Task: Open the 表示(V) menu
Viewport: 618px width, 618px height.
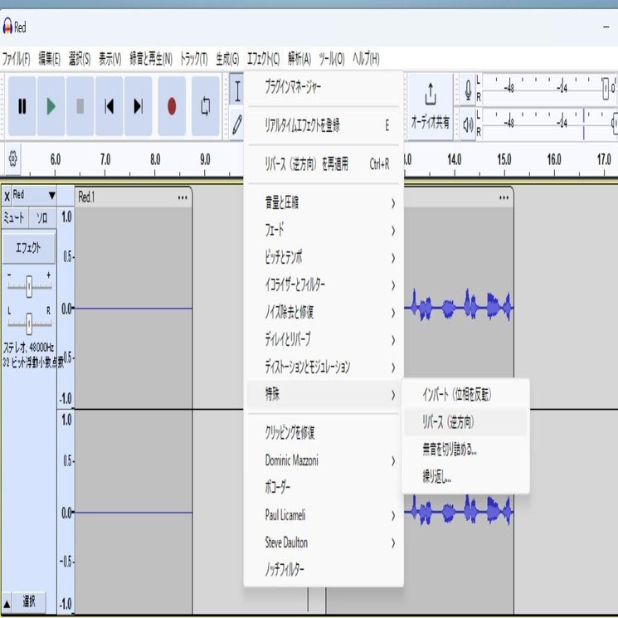Action: 109,59
